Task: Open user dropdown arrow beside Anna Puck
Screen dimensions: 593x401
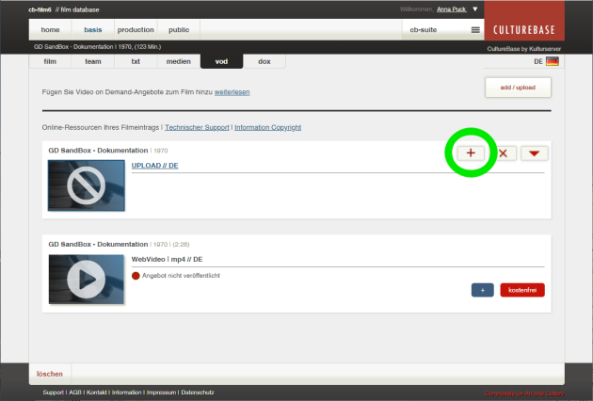Action: pyautogui.click(x=475, y=9)
